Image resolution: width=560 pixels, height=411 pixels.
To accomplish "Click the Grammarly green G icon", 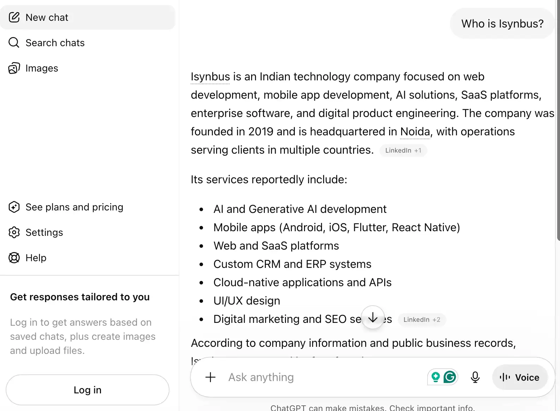I will coord(450,377).
